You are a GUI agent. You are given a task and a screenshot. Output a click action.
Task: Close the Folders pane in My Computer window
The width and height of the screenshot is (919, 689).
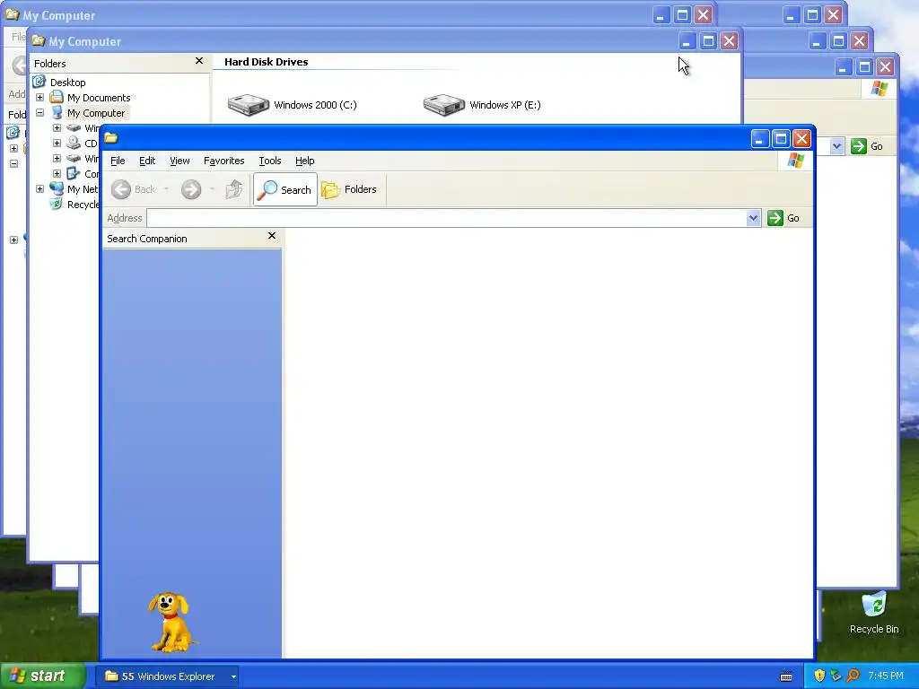[x=199, y=61]
